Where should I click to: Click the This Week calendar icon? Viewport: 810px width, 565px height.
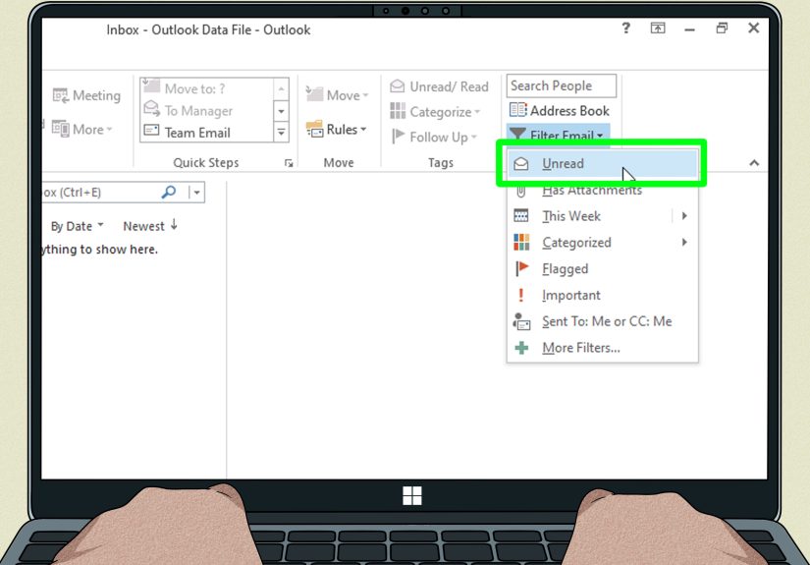coord(521,215)
